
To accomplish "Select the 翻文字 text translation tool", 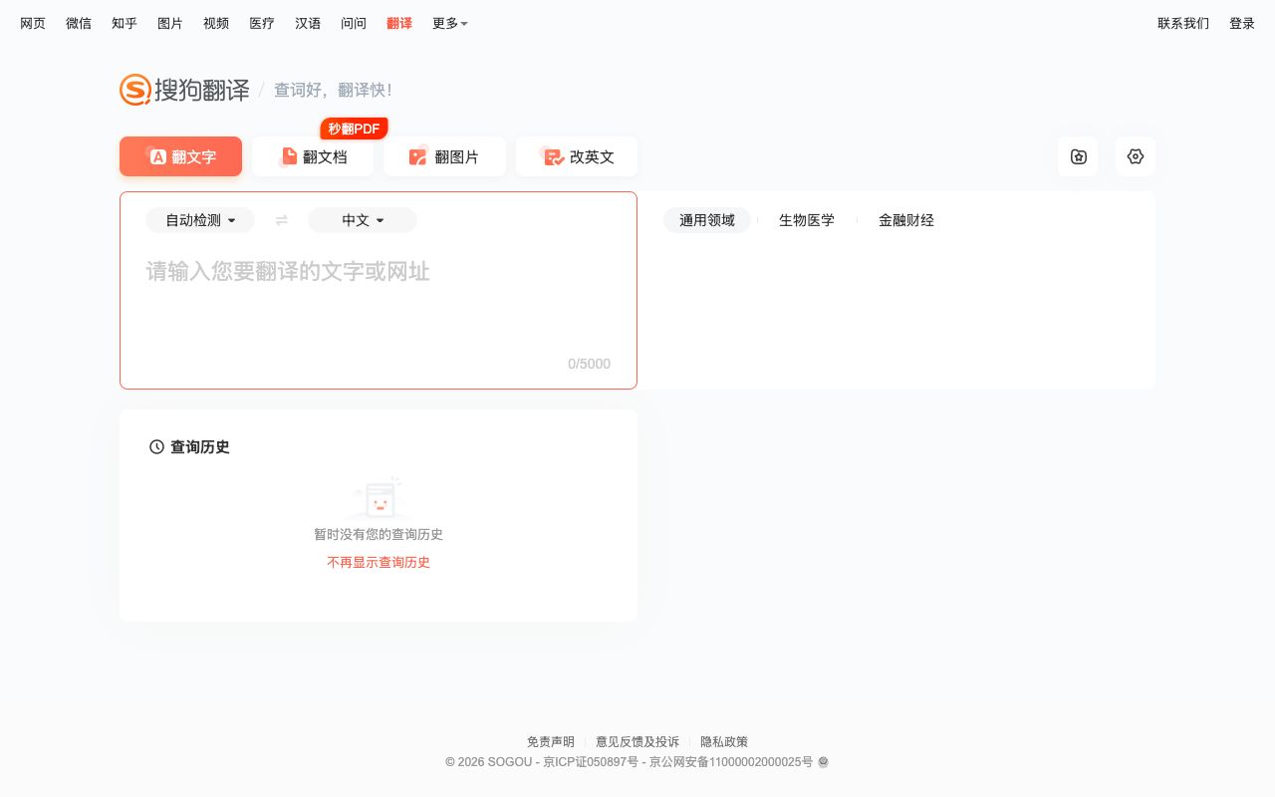I will coord(180,156).
